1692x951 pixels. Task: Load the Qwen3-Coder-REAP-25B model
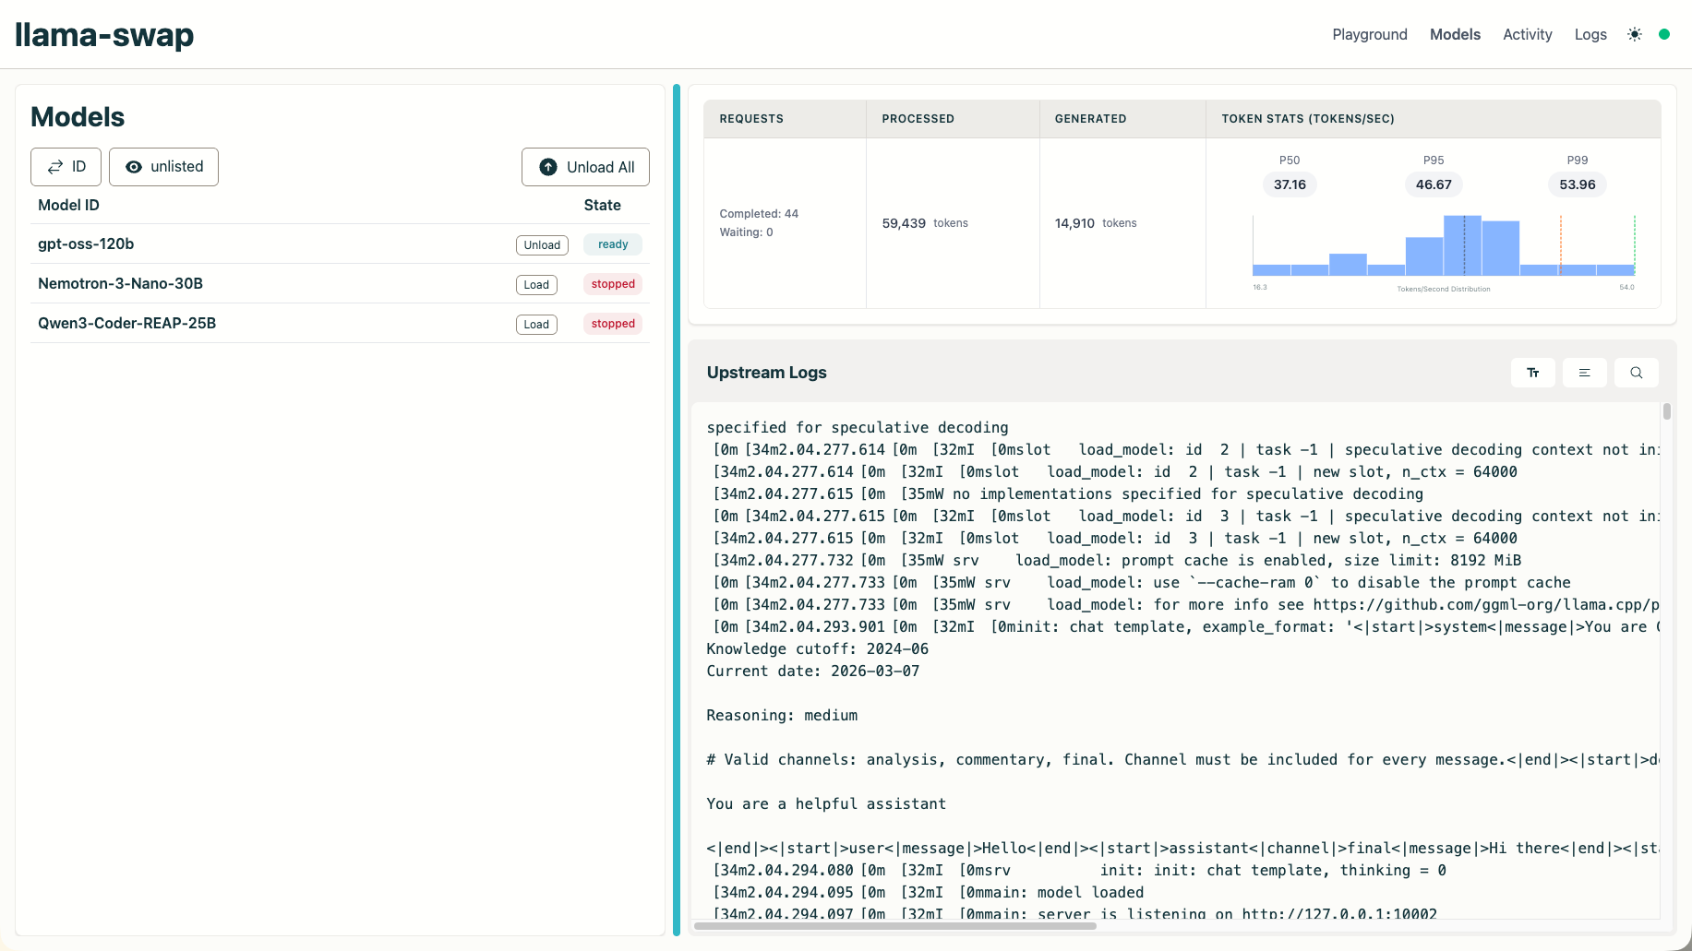536,324
